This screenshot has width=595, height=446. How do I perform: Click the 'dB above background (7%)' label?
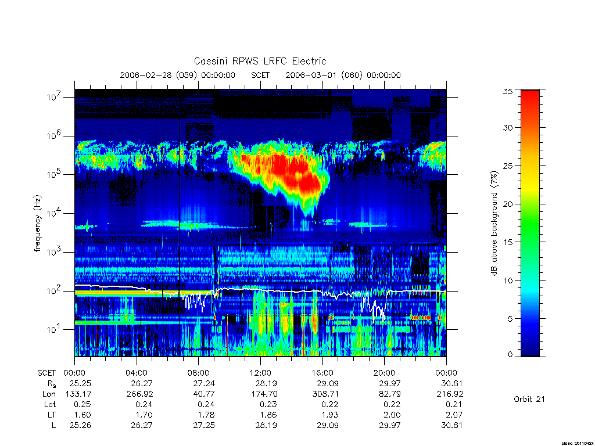point(494,223)
